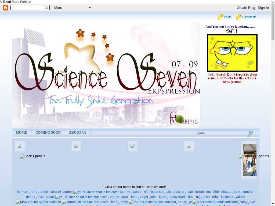
Task: Open the HOME menu tab
Action: coord(21,133)
